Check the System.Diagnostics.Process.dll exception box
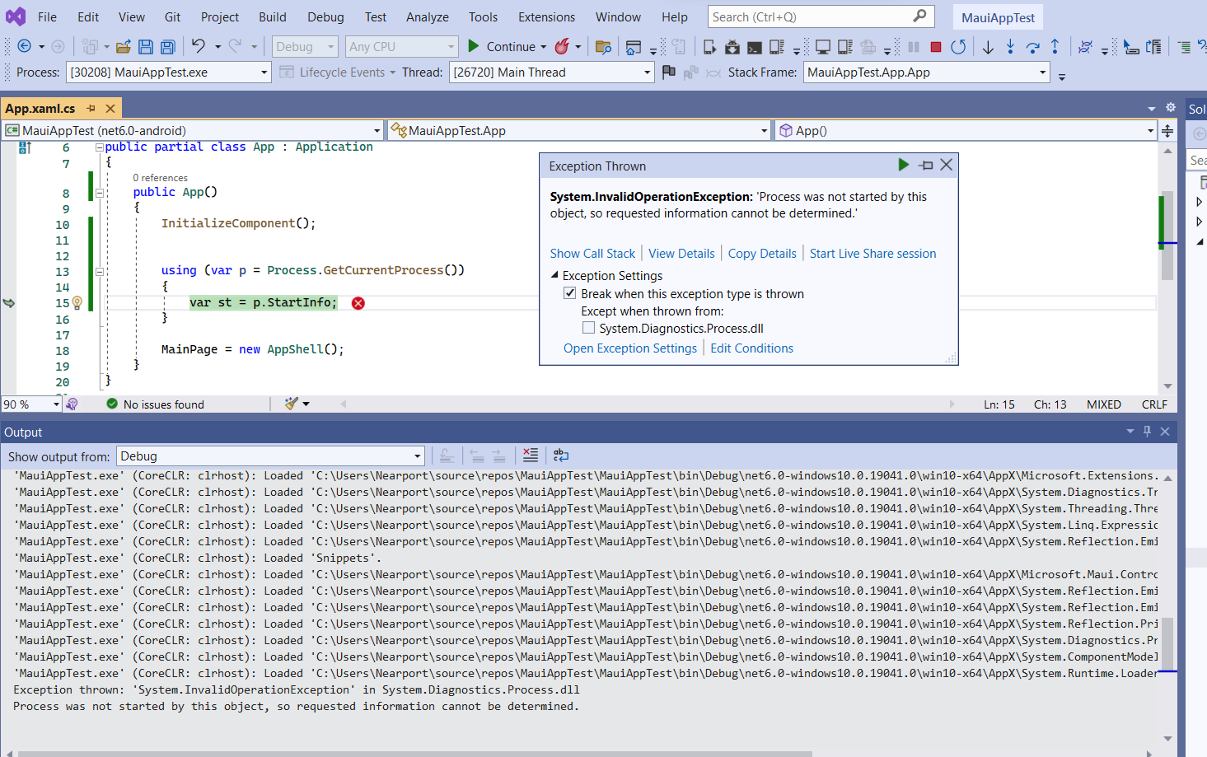The width and height of the screenshot is (1207, 757). pyautogui.click(x=588, y=328)
